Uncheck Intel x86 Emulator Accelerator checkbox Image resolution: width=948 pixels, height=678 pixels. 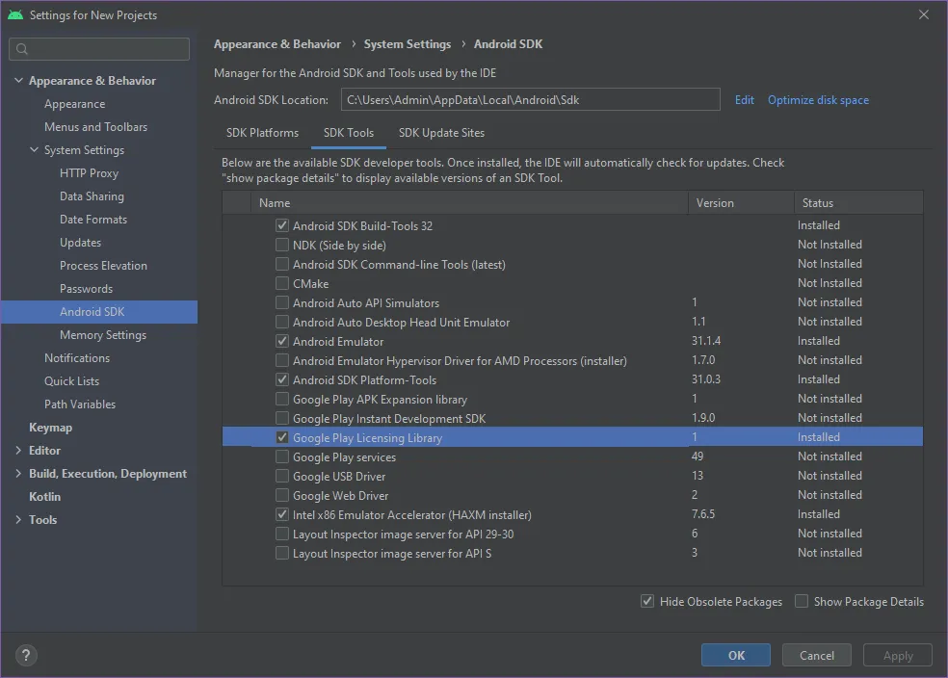coord(281,515)
